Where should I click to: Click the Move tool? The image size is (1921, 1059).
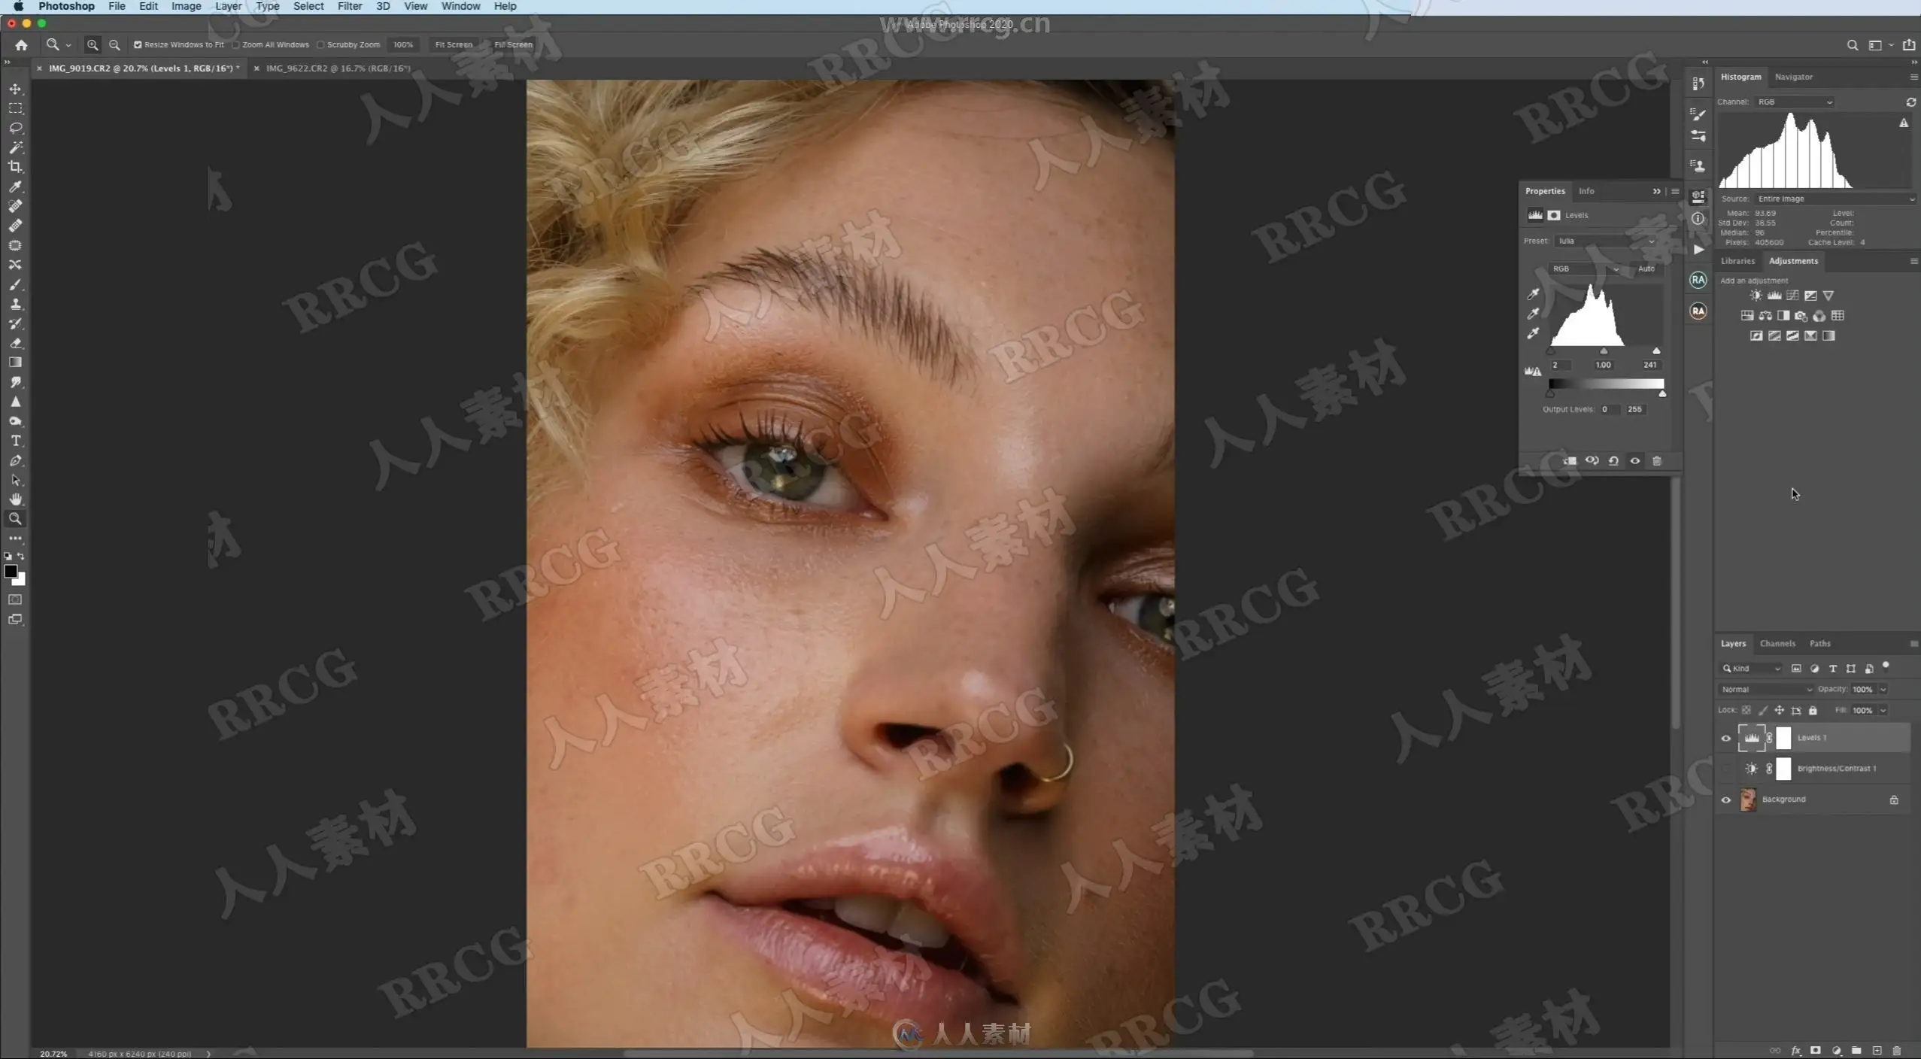click(15, 89)
